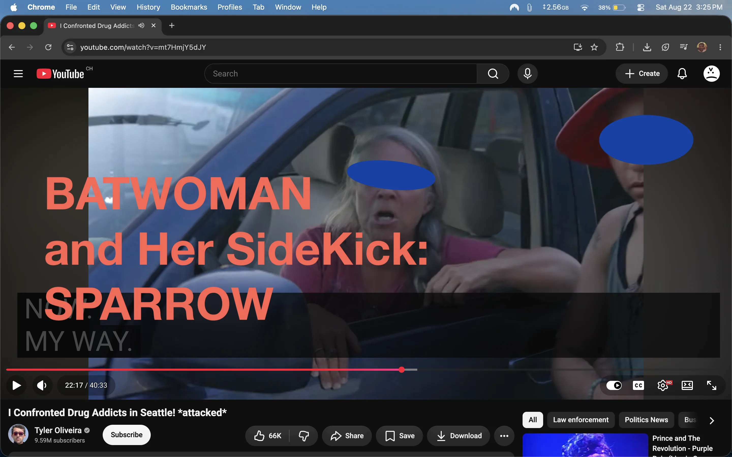Subscribe to Tyler Oliveira
This screenshot has height=457, width=732.
[126, 435]
